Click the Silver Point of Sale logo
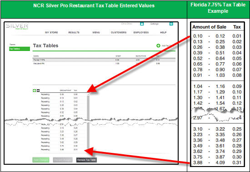 click(x=17, y=26)
